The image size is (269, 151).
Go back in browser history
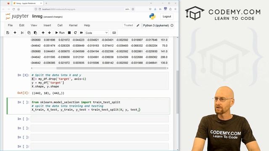coord(4,9)
